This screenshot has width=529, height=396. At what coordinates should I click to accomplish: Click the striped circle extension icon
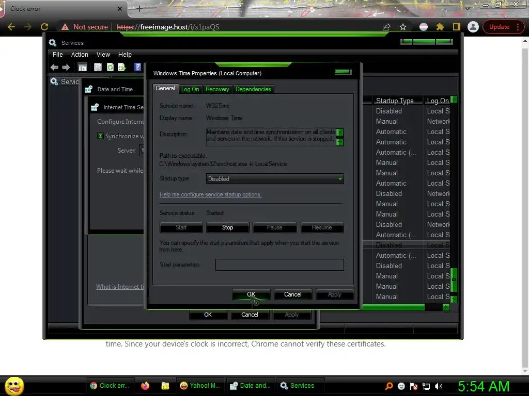click(x=424, y=27)
